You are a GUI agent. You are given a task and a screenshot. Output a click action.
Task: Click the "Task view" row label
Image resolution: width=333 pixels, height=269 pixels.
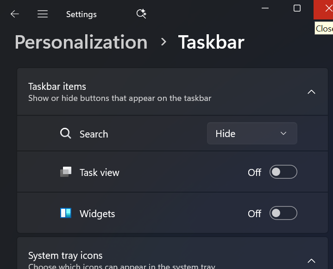[100, 173]
